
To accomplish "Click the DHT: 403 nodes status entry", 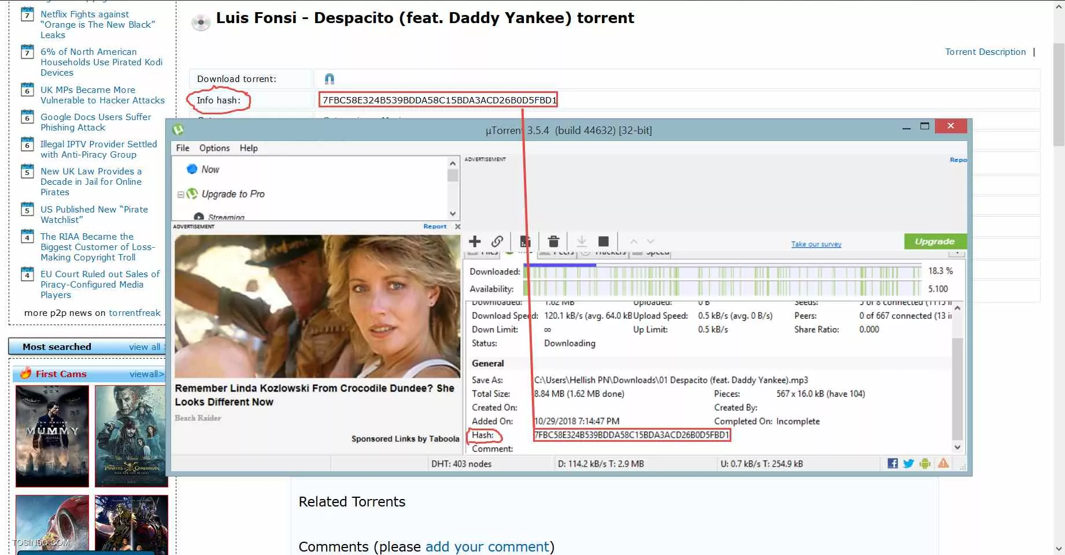I will click(x=461, y=464).
